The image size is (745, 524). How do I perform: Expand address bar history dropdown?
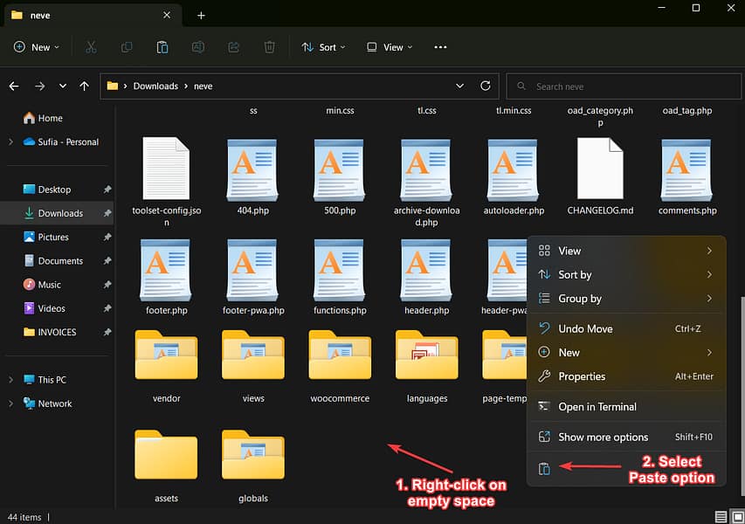pyautogui.click(x=460, y=86)
